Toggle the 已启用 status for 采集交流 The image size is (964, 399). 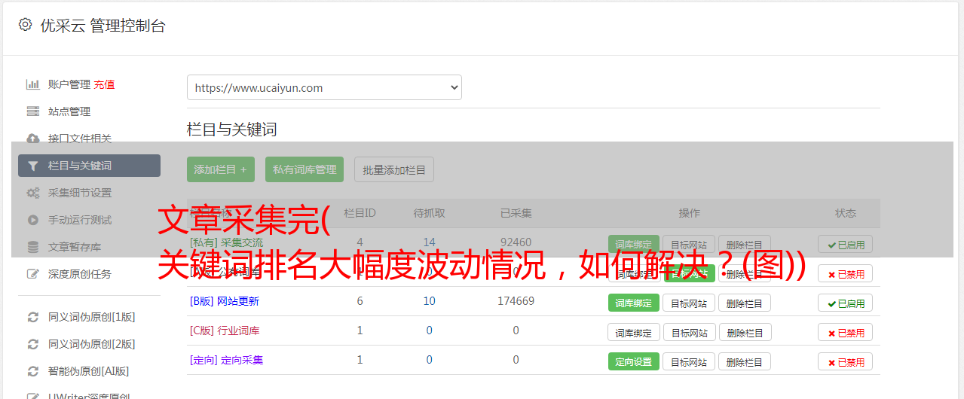[846, 244]
